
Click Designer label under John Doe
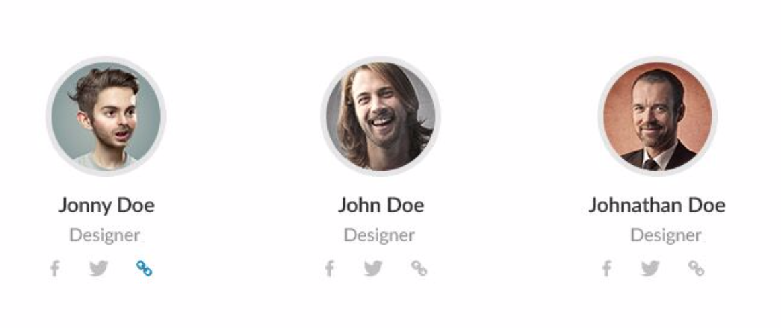coord(379,235)
